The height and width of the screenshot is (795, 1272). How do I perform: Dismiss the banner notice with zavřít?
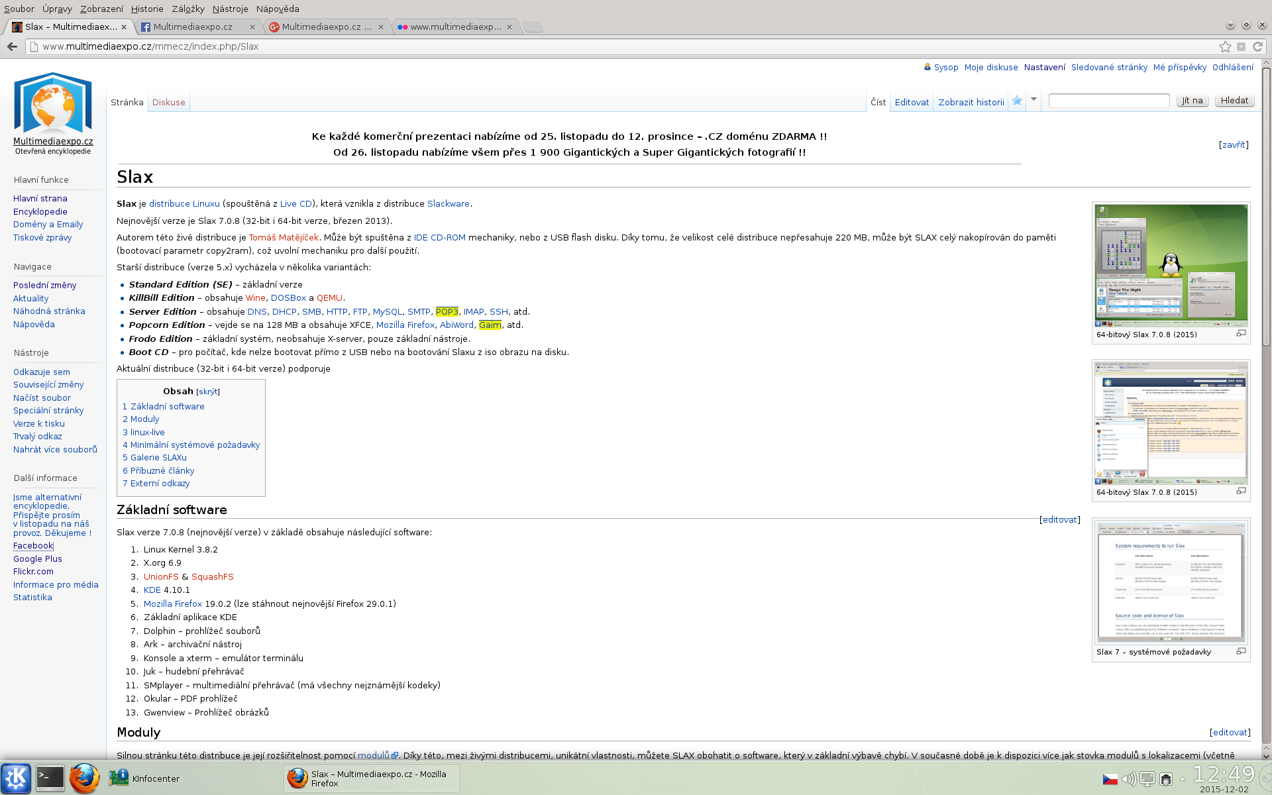pyautogui.click(x=1233, y=144)
